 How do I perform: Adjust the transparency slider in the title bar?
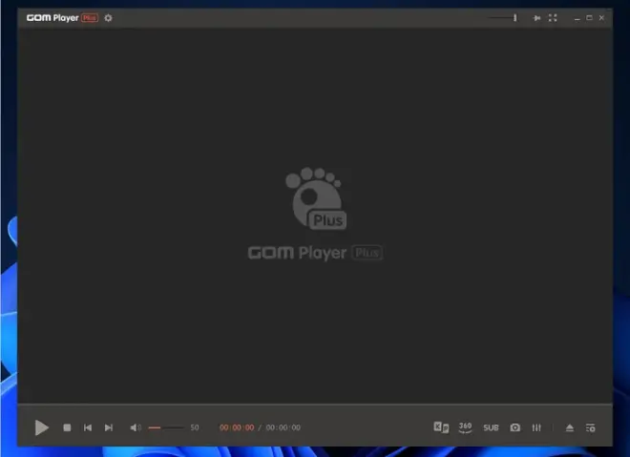503,18
